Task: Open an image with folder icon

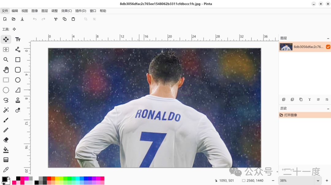Action: pos(13,19)
